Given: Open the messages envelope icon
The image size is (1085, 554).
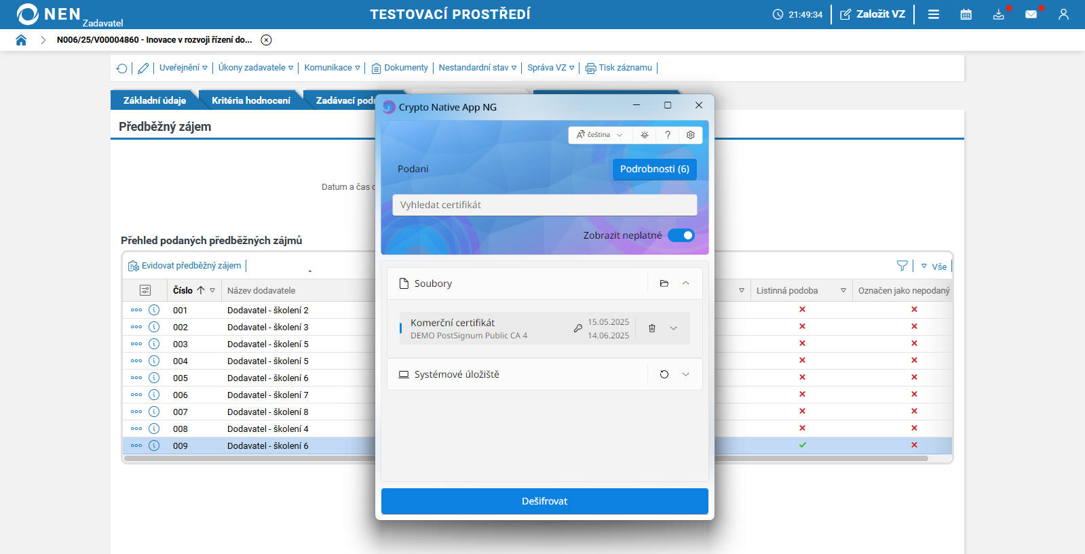Looking at the screenshot, I should coord(1031,14).
